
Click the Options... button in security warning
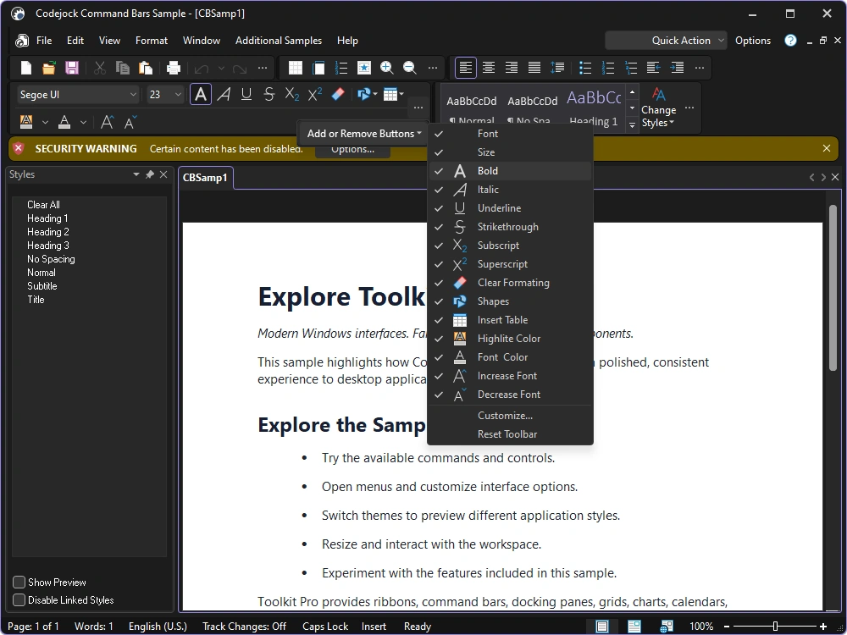coord(352,150)
